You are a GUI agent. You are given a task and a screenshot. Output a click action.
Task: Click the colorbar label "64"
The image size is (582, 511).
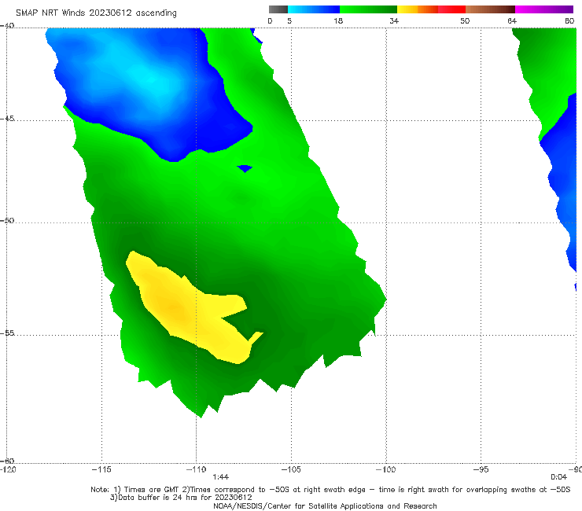point(512,20)
